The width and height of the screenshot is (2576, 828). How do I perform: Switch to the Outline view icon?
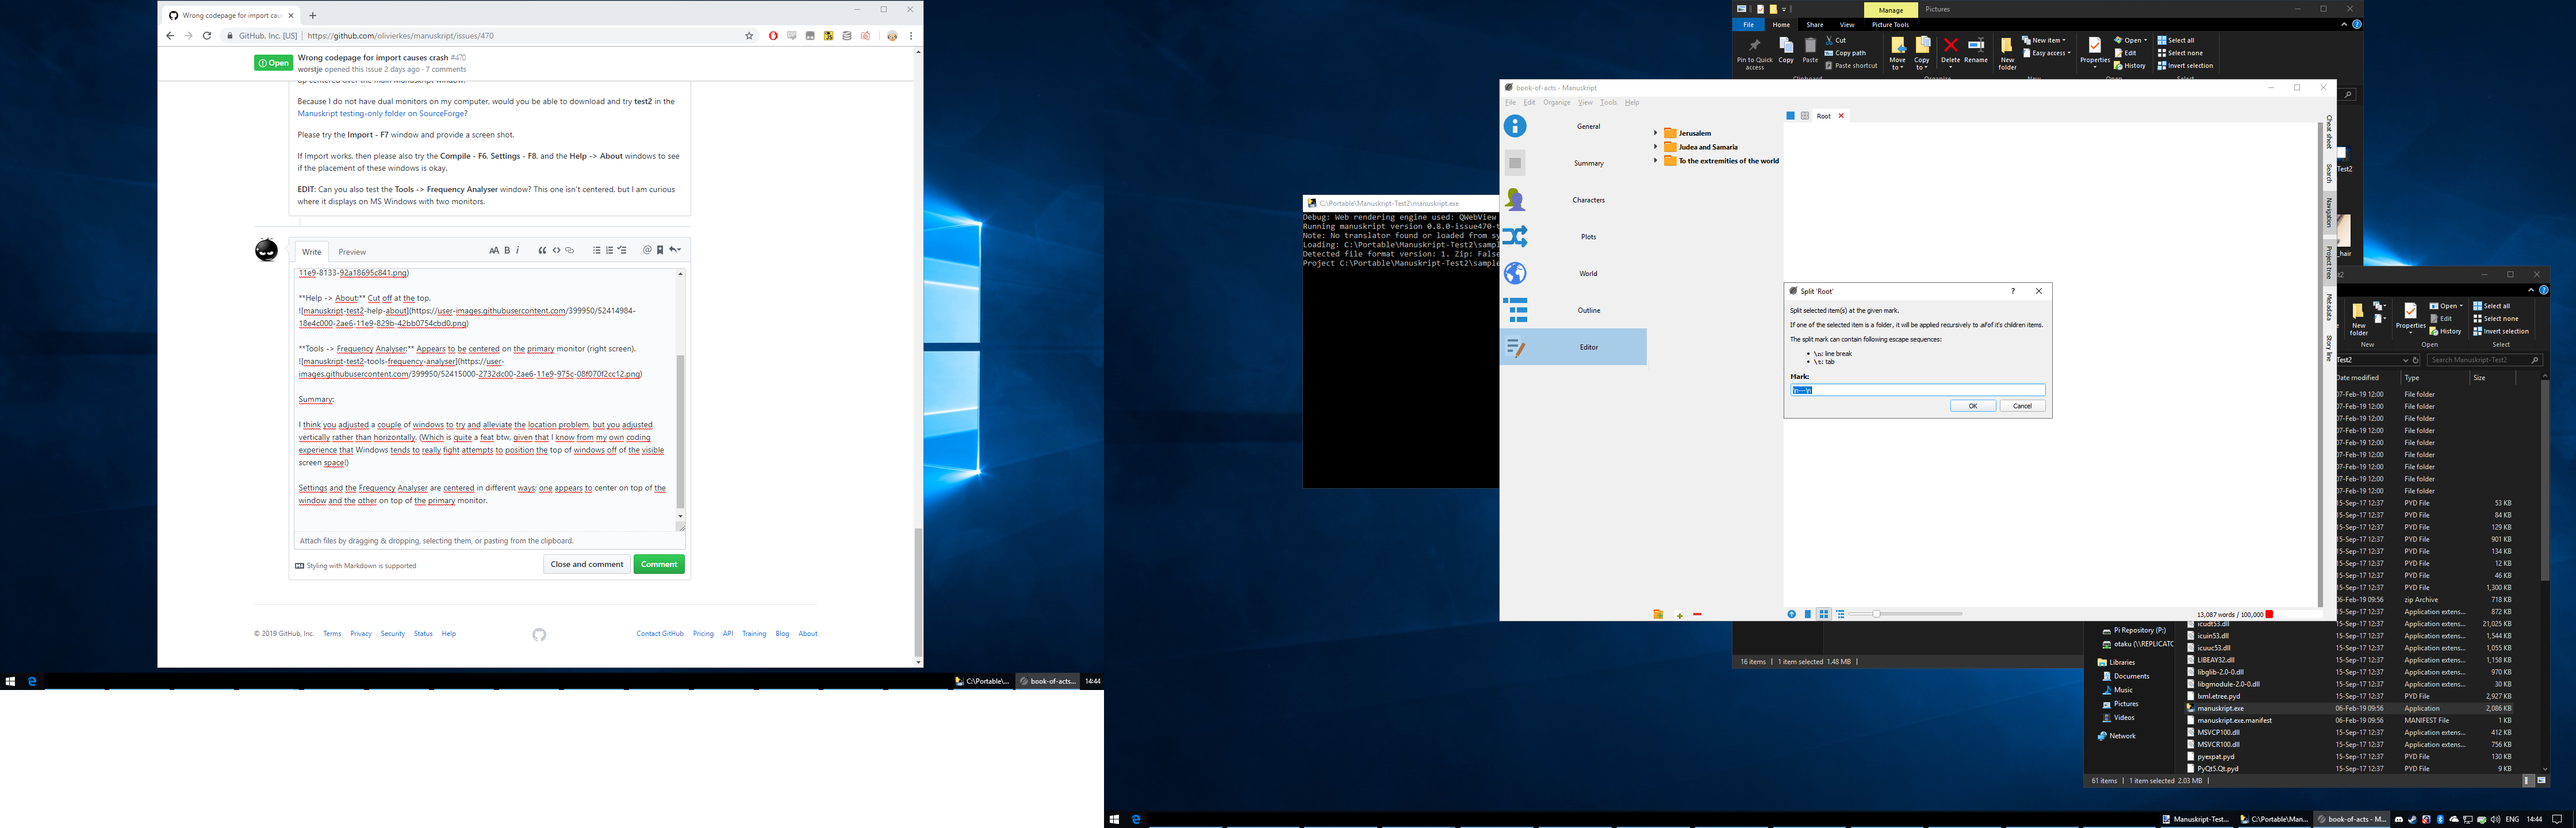pyautogui.click(x=1516, y=310)
